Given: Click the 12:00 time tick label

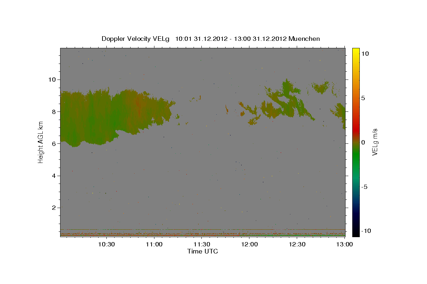Looking at the screenshot, I should [x=249, y=244].
